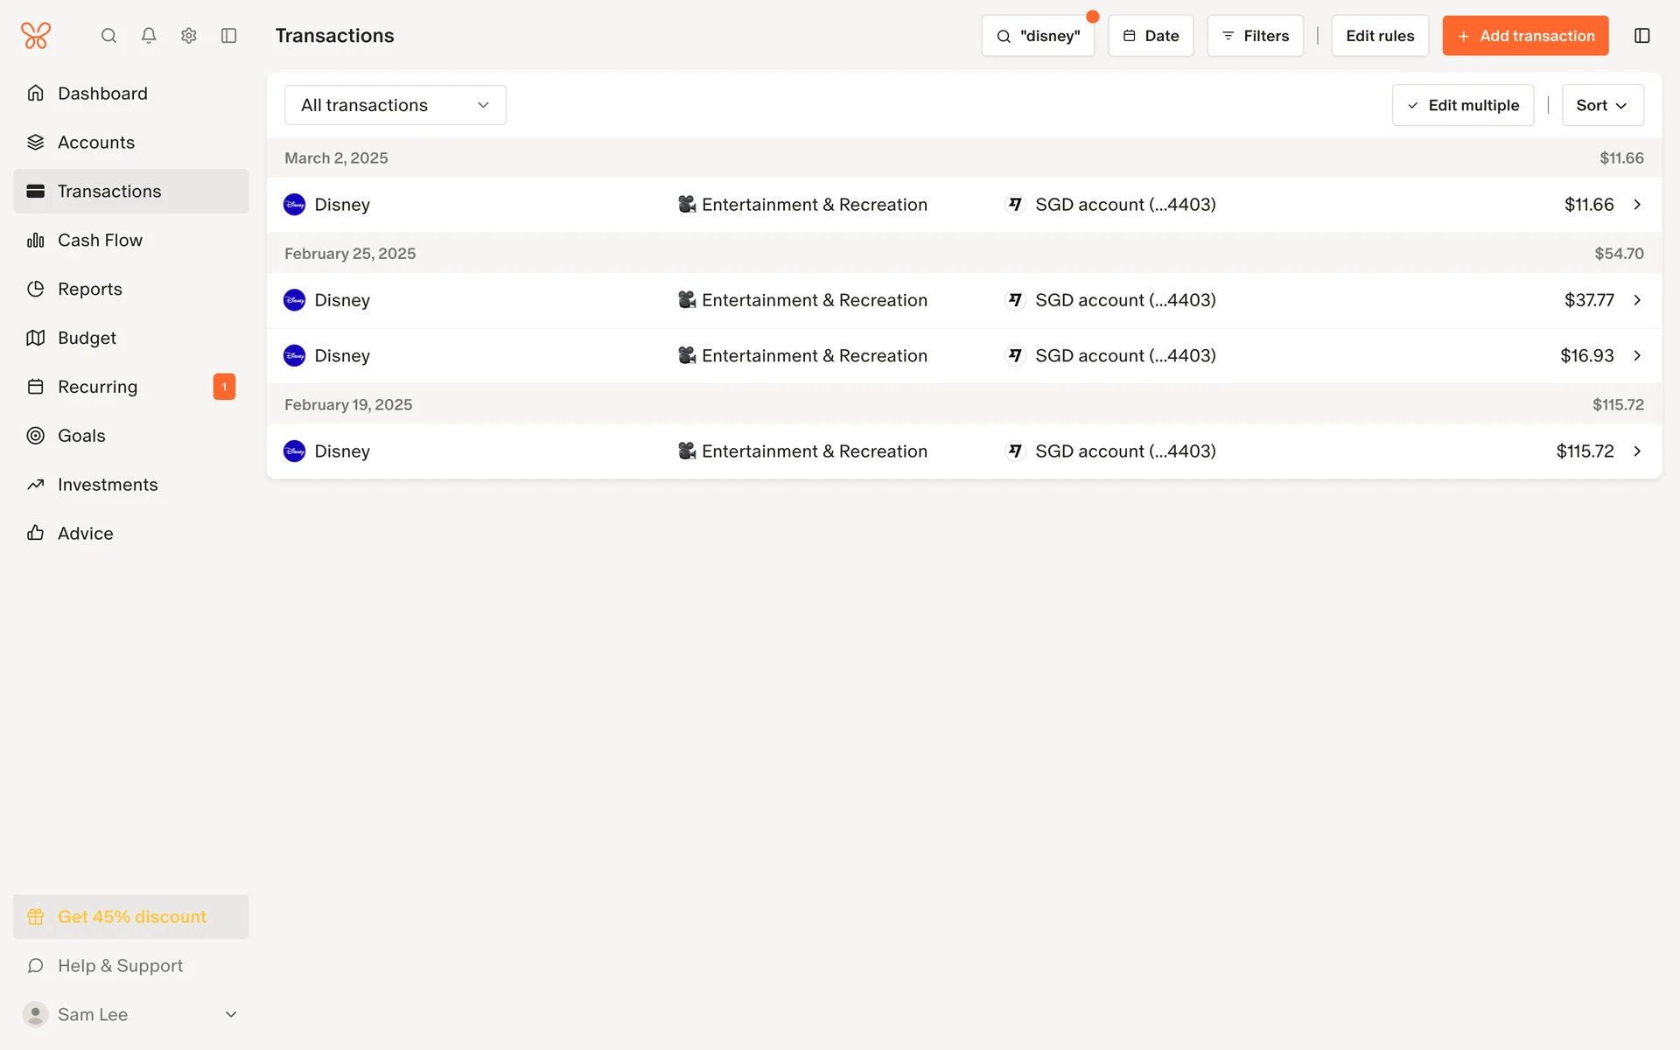Click the butterfly app logo
Viewport: 1680px width, 1050px height.
click(x=36, y=36)
